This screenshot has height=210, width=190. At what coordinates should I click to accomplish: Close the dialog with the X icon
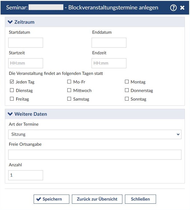[182, 8]
